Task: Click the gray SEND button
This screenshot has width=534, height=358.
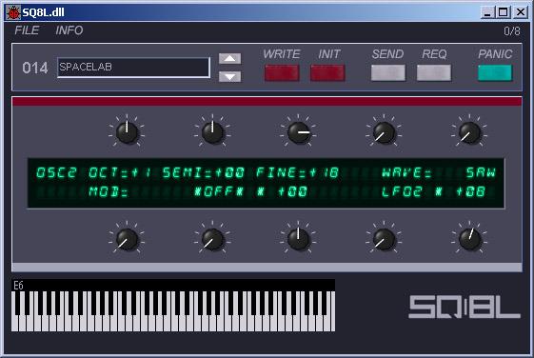Action: (x=388, y=72)
